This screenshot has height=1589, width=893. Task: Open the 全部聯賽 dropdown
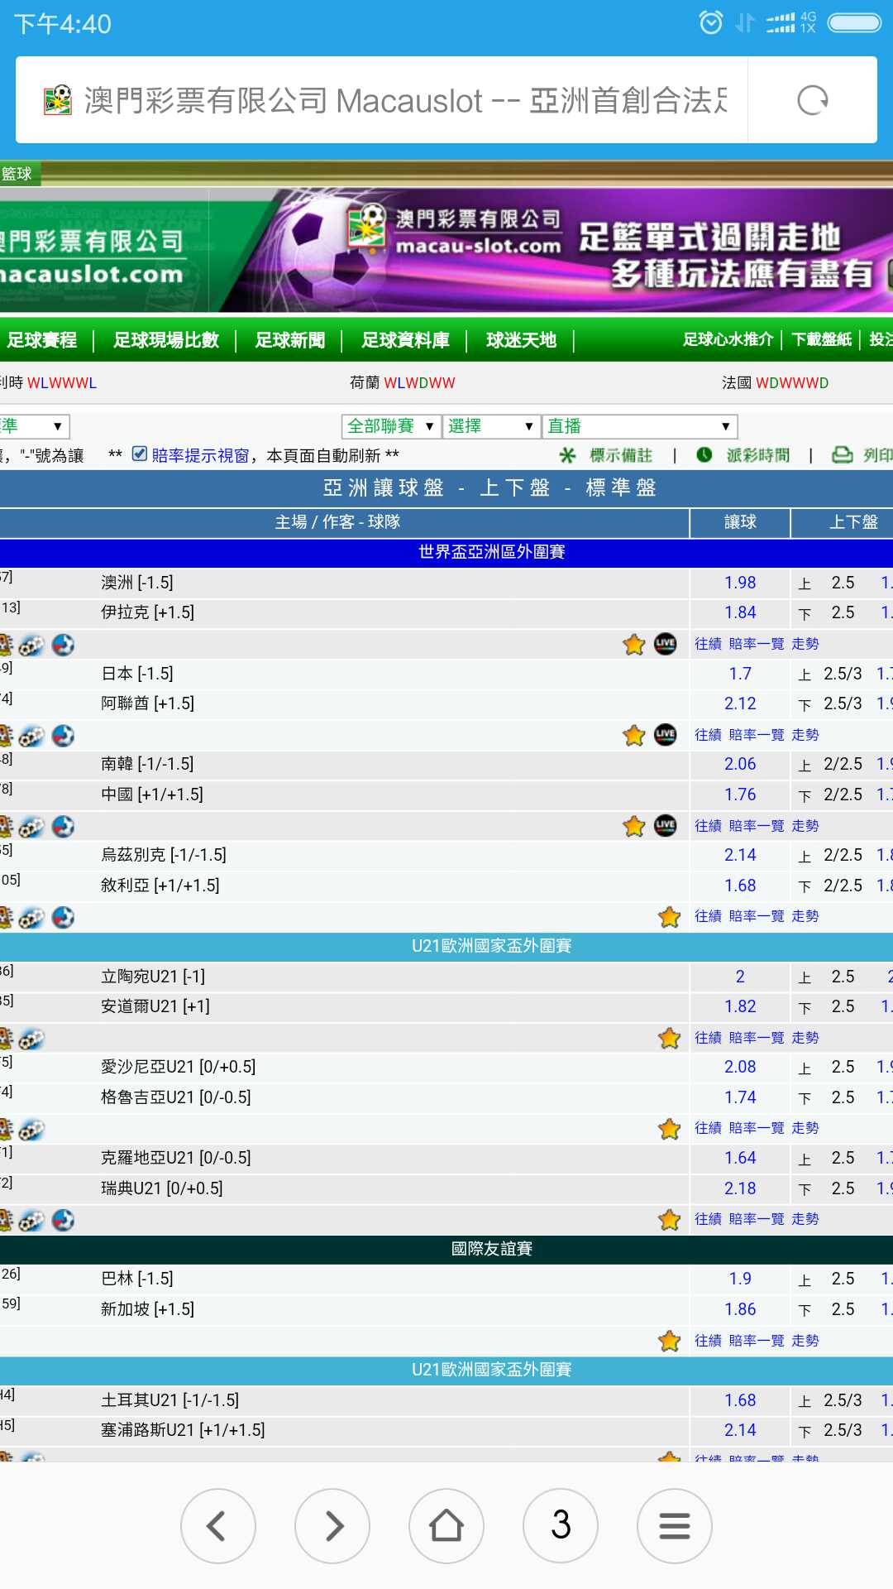pos(391,426)
